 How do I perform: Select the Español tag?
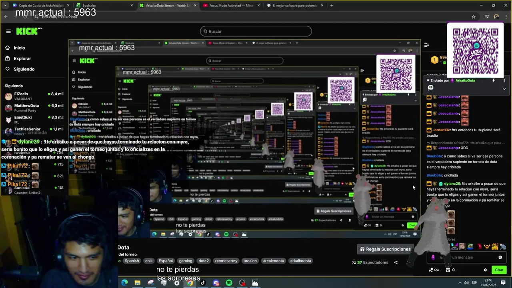click(166, 261)
